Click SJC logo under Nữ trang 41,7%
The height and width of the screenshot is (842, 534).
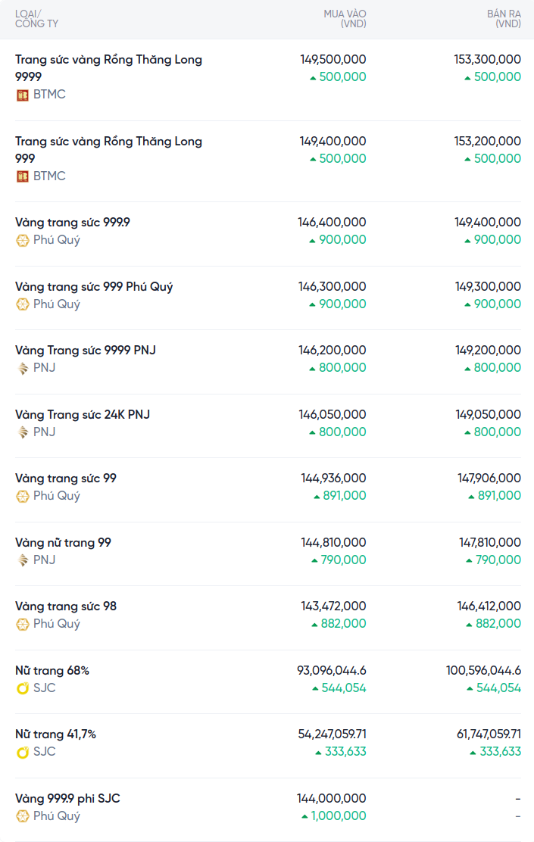tap(23, 752)
